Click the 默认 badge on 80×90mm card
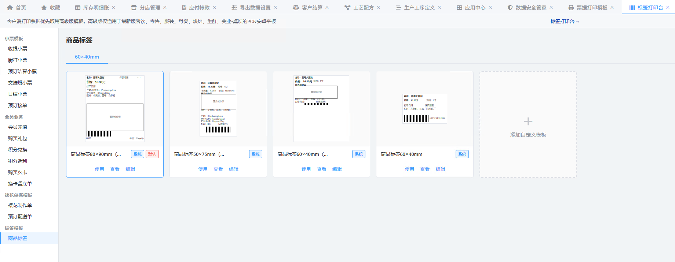675x262 pixels. (x=152, y=154)
